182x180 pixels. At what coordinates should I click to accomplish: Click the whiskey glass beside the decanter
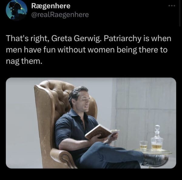(143, 145)
